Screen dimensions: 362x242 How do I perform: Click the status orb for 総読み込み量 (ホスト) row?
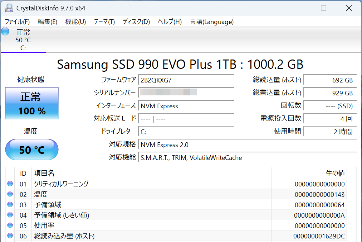click(10, 236)
